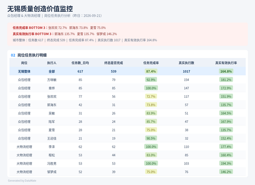Screen dimensions: 255x185
Task: Click the Generated by DataMate footer text
Action: click(22, 180)
